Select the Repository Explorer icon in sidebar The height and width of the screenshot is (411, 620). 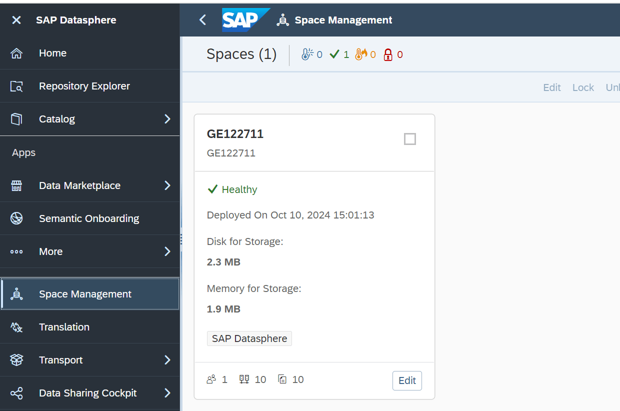click(17, 86)
